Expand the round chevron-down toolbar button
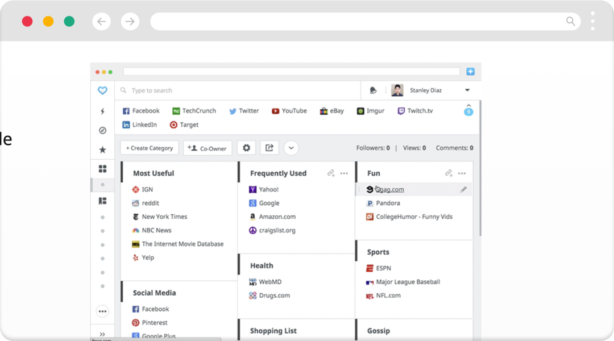Viewport: 614px width, 341px height. pyautogui.click(x=291, y=148)
